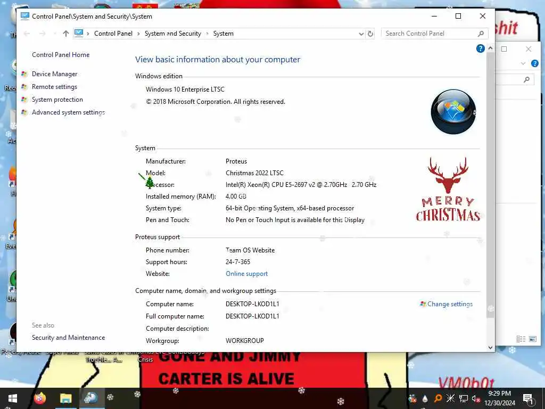
Task: Click System and Security in the breadcrumb
Action: click(x=173, y=34)
